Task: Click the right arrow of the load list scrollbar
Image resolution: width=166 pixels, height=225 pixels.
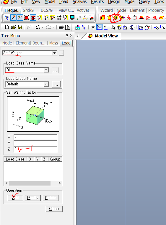Action: point(60,183)
